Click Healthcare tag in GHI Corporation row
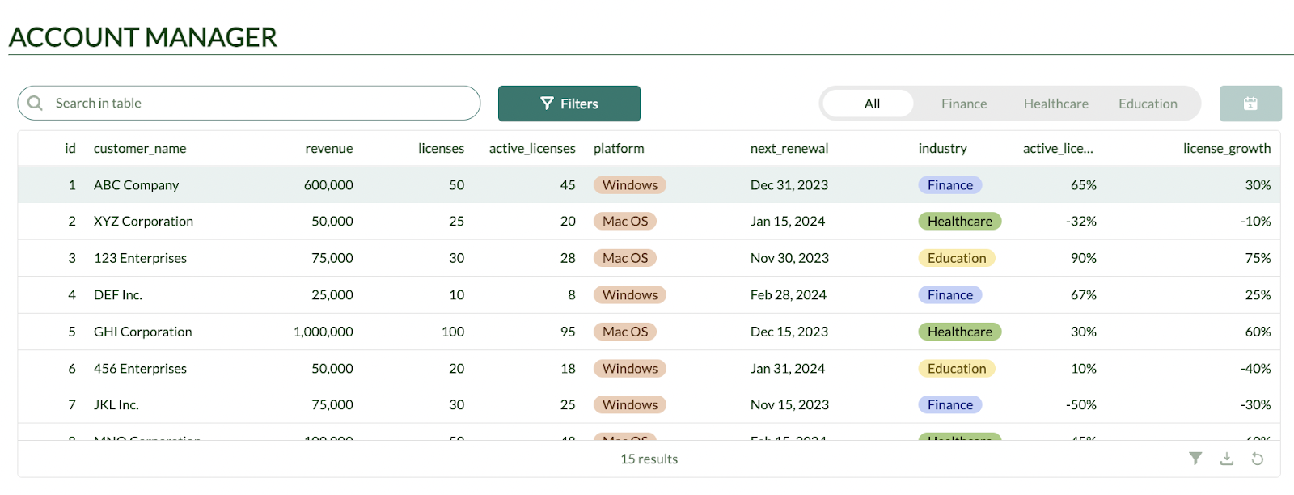Viewport: 1294px width, 495px height. coord(960,332)
